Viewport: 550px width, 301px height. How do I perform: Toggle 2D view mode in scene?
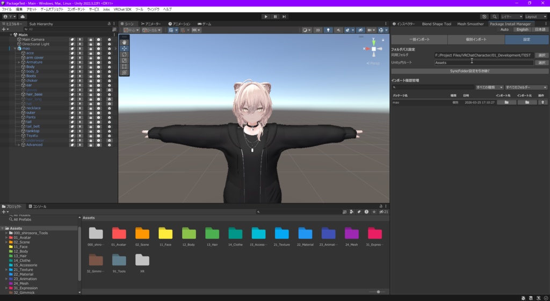318,30
